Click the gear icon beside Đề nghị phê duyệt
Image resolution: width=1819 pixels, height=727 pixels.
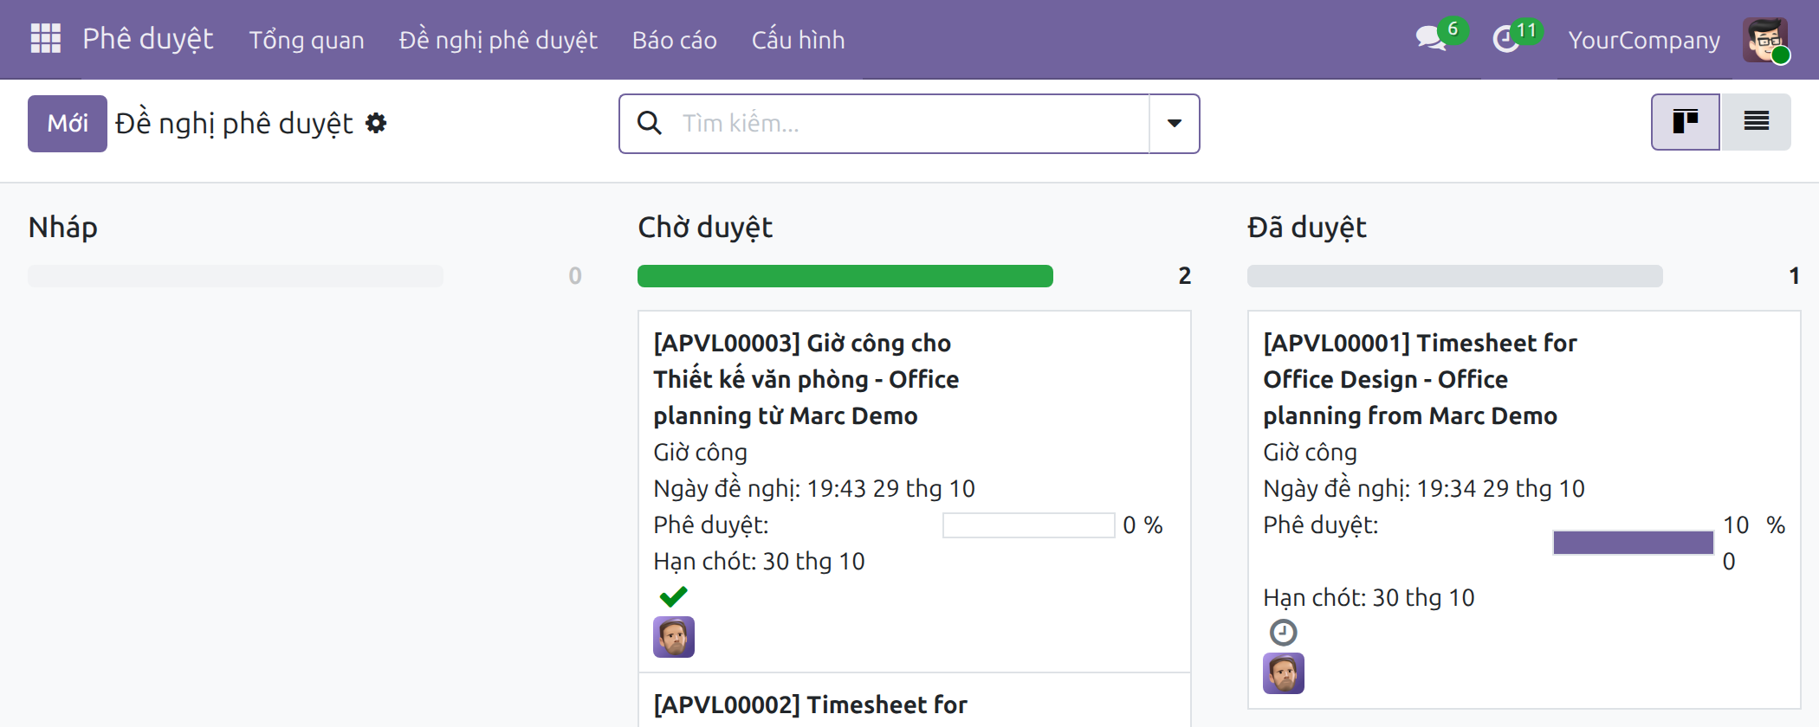(x=376, y=123)
